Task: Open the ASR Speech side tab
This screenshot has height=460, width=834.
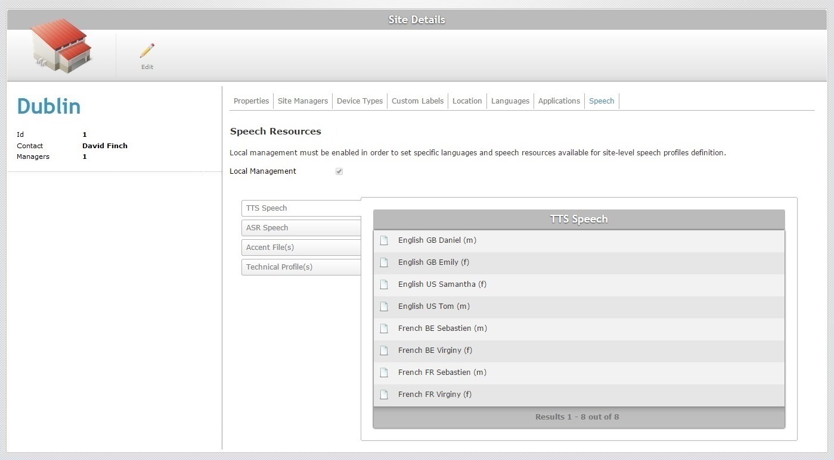Action: pos(301,228)
